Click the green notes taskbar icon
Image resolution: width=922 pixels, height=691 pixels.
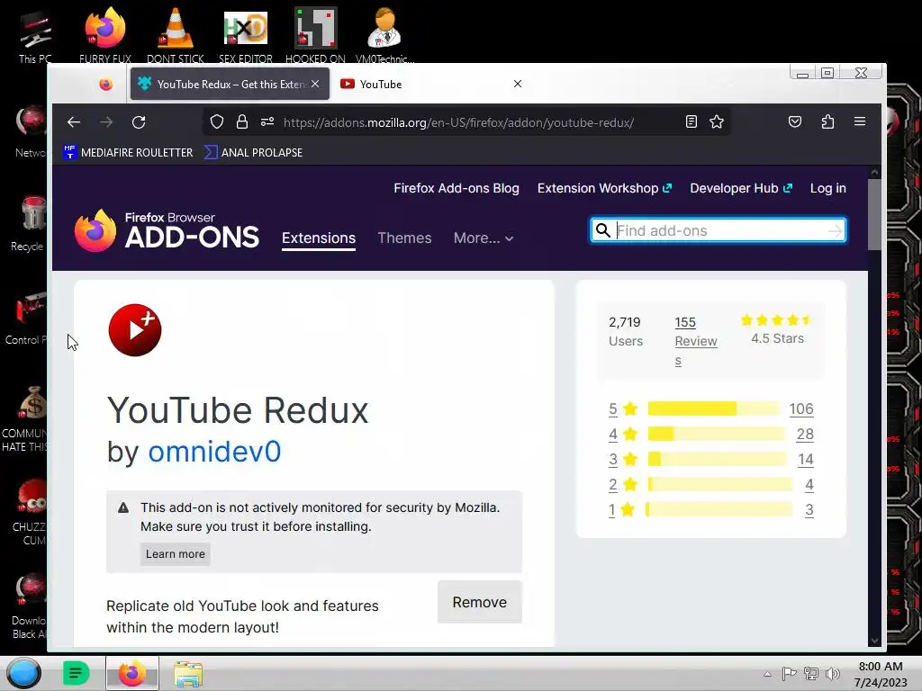click(x=76, y=673)
